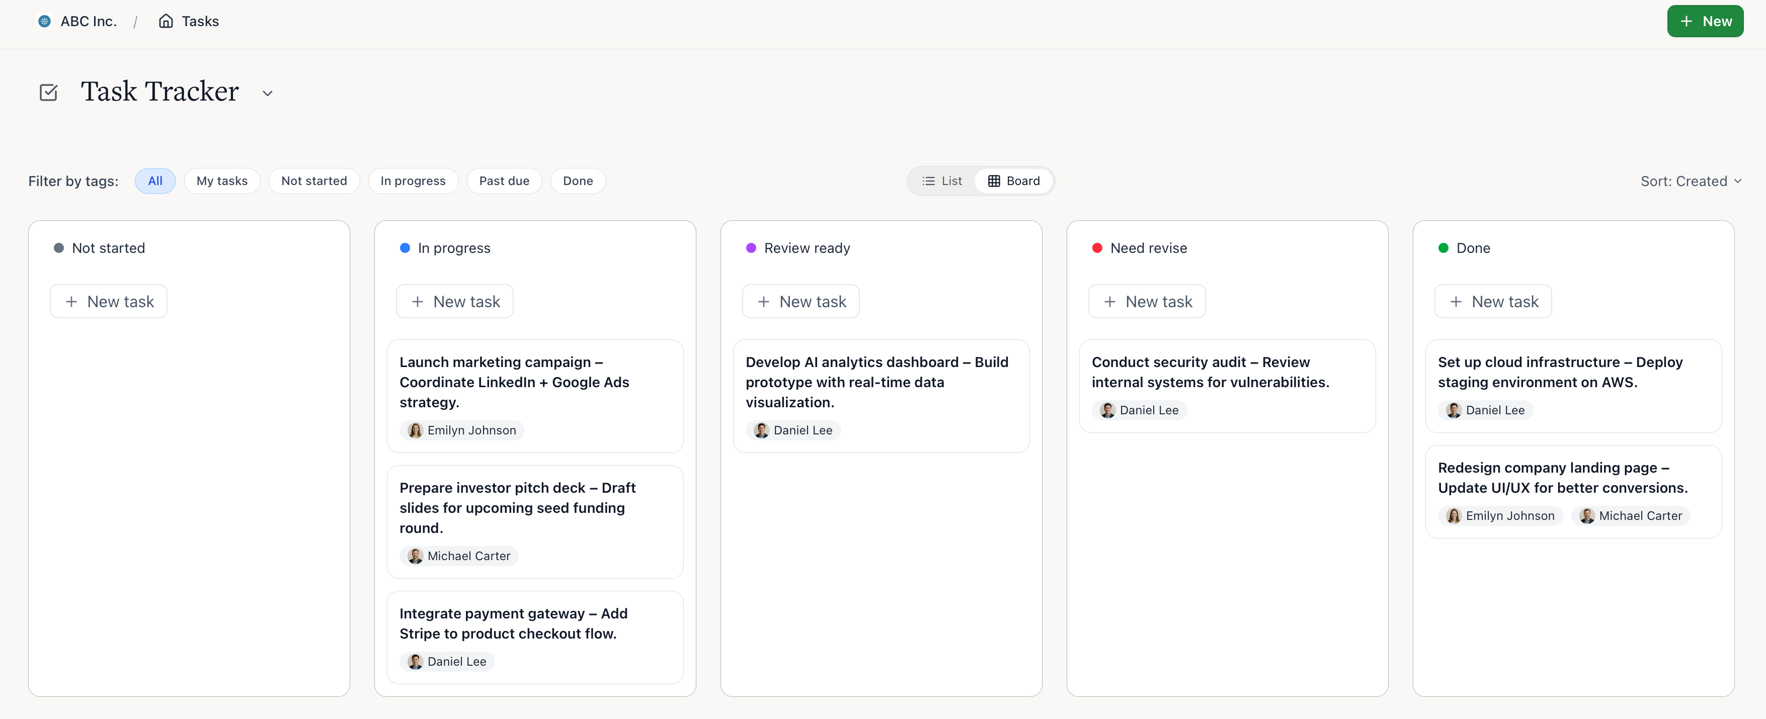Switch to List view
Screen dimensions: 1766x719
click(x=942, y=181)
